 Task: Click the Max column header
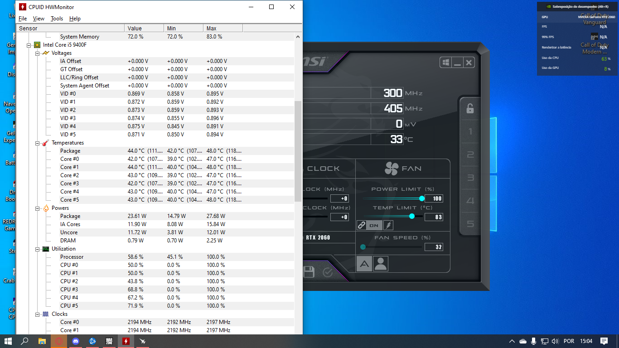tap(222, 29)
